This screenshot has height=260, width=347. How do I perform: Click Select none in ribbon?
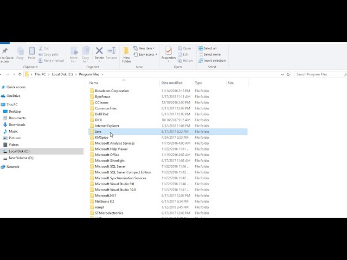(210, 54)
